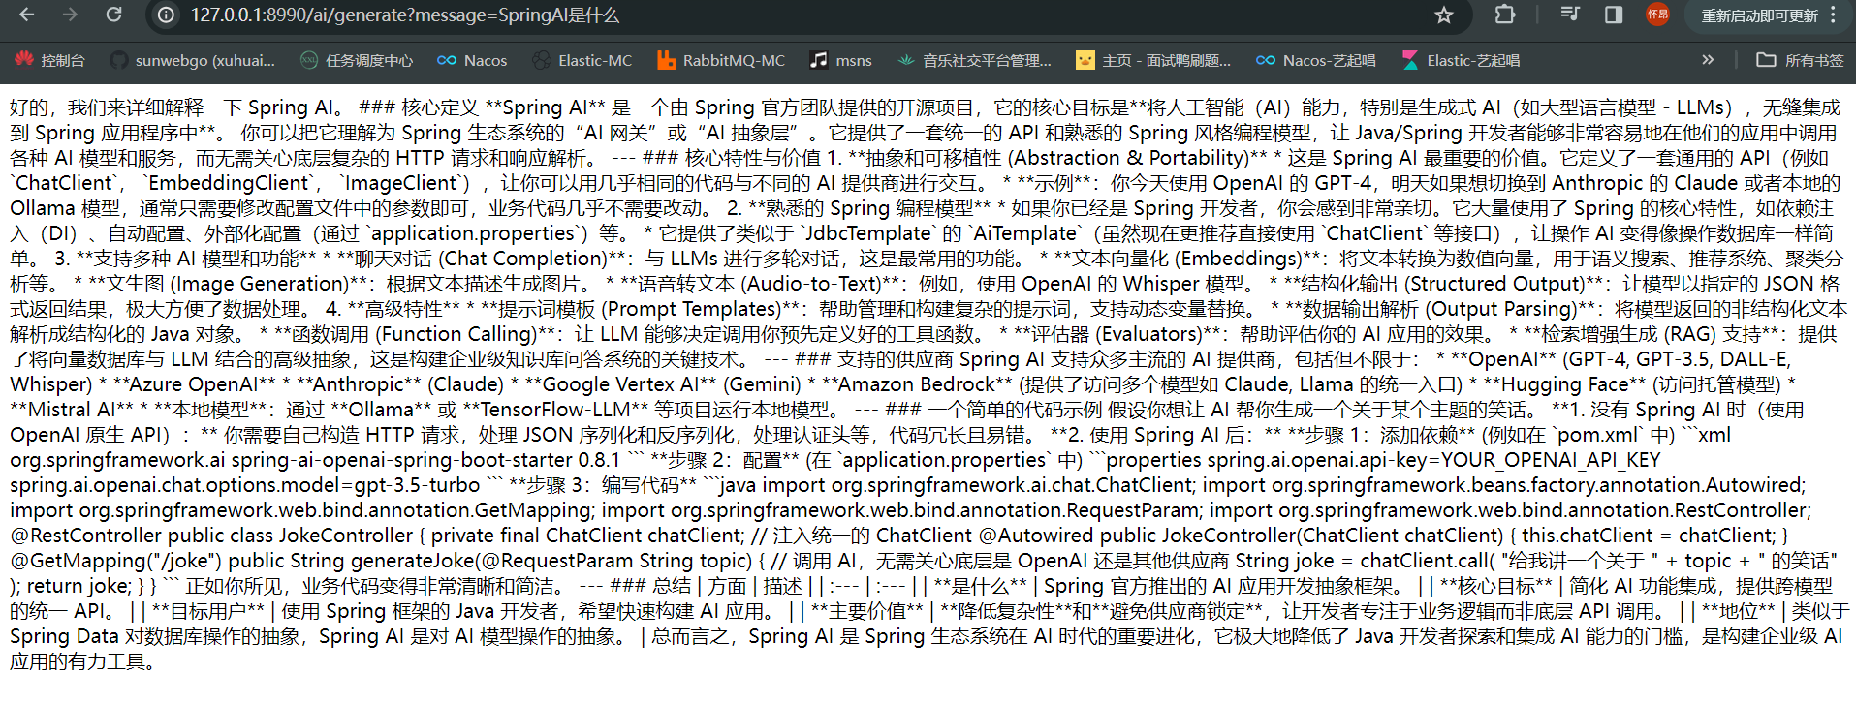Viewport: 1856px width, 704px height.
Task: Open the msns music bookmark
Action: [841, 60]
